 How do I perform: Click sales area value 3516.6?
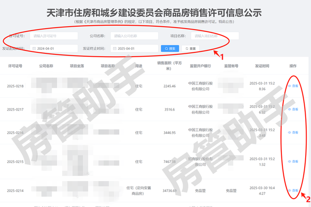(x=170, y=110)
